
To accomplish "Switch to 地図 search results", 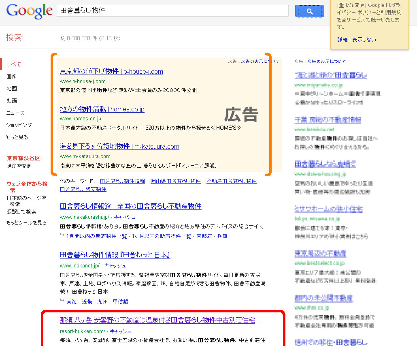I will 12,89.
